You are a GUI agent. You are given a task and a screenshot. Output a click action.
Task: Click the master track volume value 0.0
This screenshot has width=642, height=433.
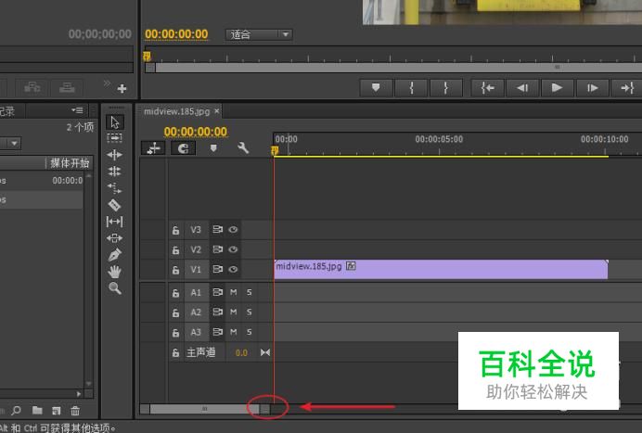(x=241, y=352)
